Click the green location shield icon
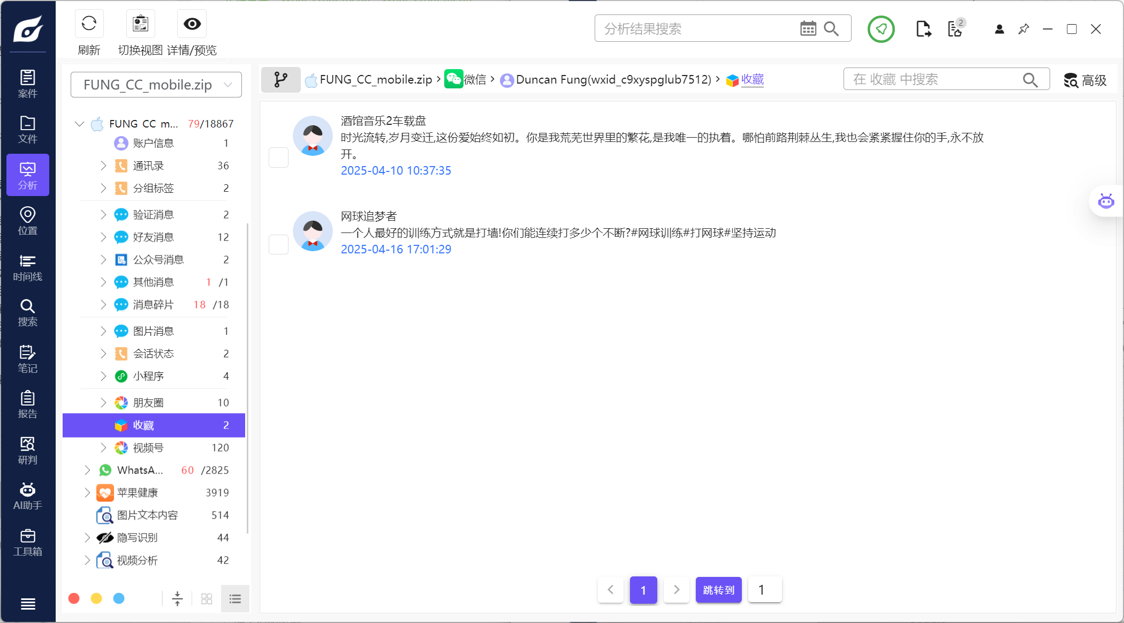The image size is (1124, 623). 880,29
